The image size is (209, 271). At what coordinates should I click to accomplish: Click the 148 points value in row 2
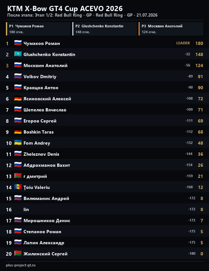click(x=199, y=54)
